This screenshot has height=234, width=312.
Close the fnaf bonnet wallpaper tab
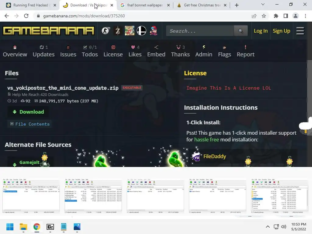click(x=168, y=5)
